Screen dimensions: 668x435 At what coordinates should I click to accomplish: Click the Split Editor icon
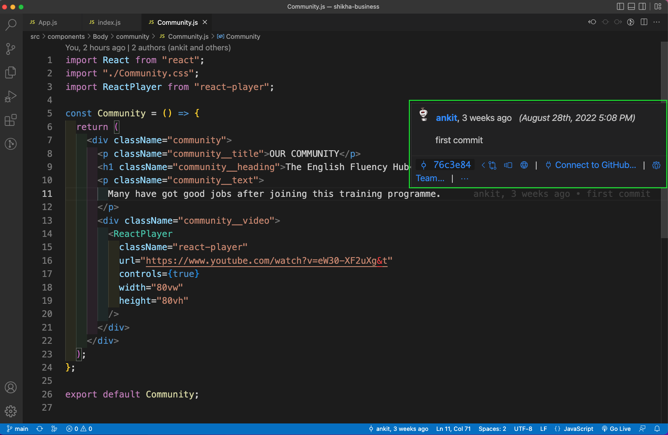tap(644, 22)
